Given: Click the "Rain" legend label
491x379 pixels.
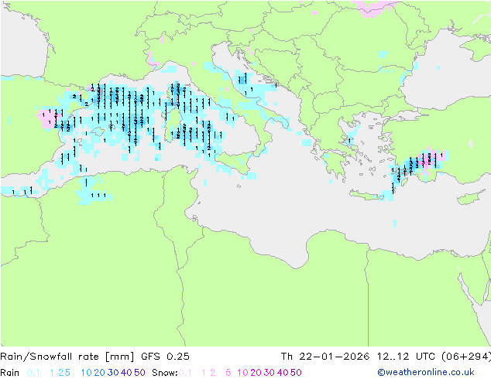Looking at the screenshot, I should tap(10, 373).
